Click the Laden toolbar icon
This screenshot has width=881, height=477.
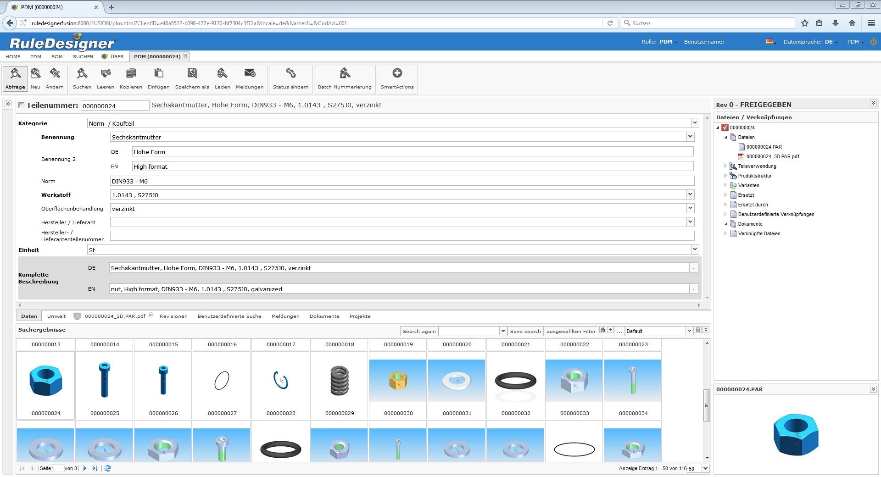tap(222, 73)
